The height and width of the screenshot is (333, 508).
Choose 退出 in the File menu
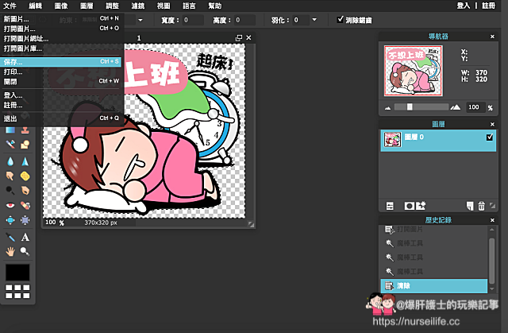61,118
